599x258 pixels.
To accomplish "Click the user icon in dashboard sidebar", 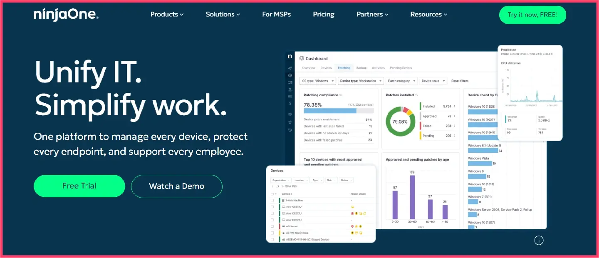I will [x=290, y=89].
